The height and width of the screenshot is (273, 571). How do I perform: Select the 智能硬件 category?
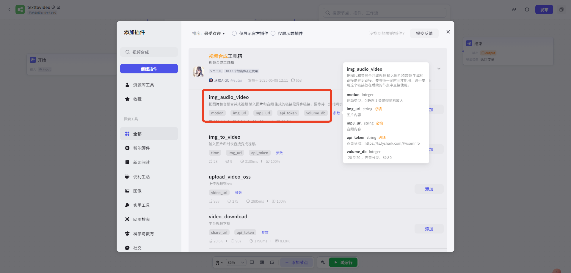click(141, 148)
